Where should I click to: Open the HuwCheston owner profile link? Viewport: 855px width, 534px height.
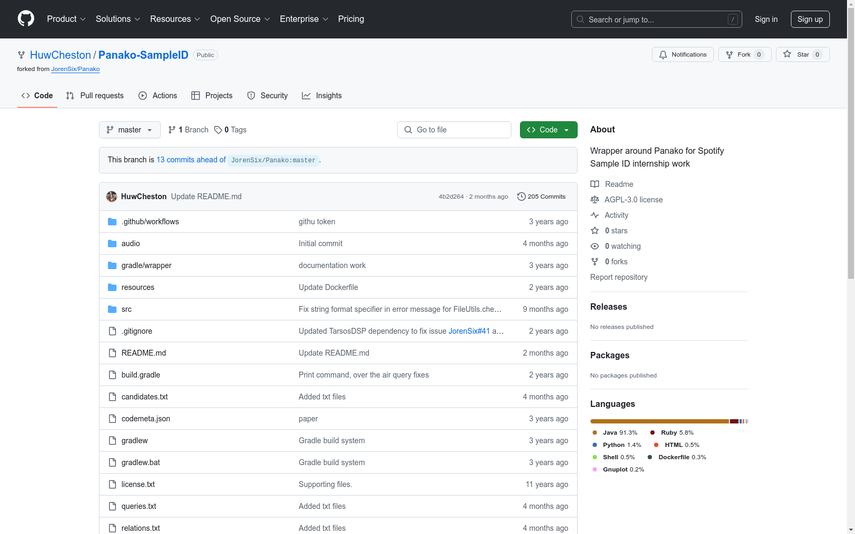(x=60, y=55)
